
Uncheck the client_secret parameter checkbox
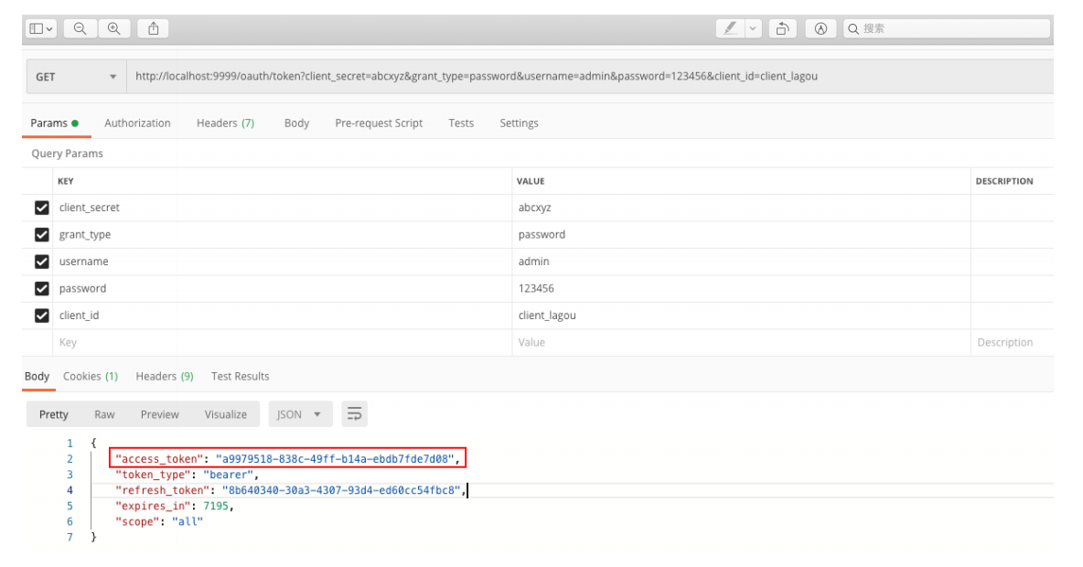[41, 208]
